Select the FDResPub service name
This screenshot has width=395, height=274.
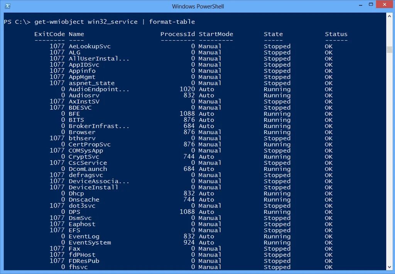click(x=84, y=261)
